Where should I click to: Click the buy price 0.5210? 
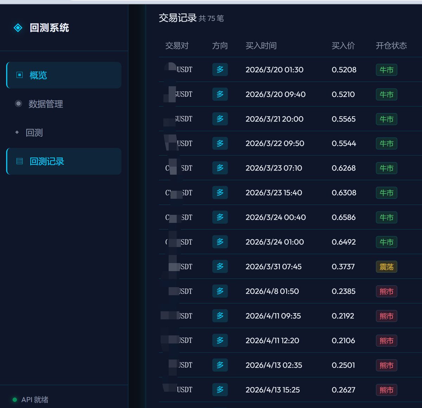point(343,94)
